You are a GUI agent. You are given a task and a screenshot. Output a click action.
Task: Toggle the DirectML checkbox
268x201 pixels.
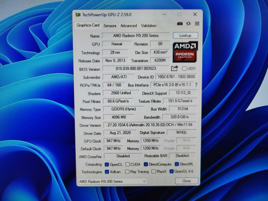coord(177,164)
